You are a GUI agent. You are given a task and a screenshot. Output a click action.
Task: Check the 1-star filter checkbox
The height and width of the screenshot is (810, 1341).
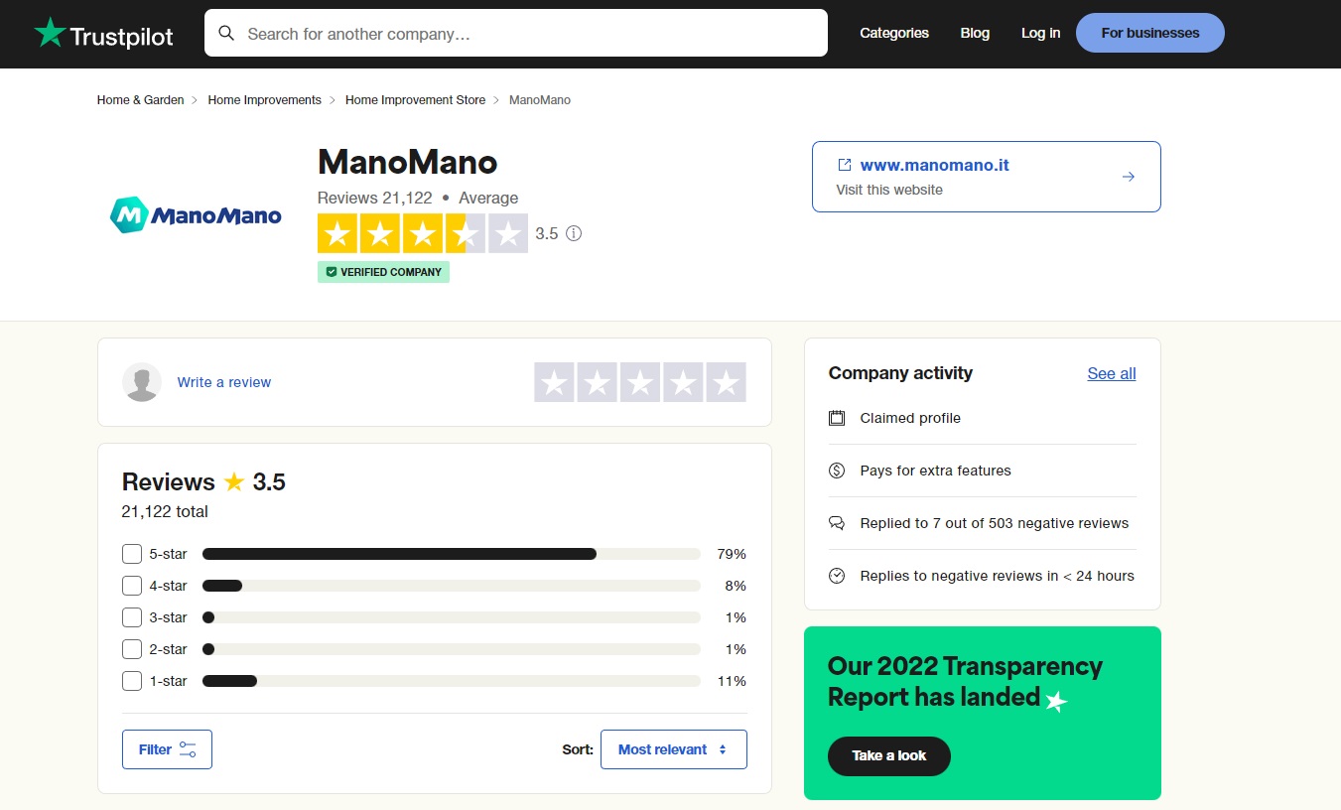132,681
